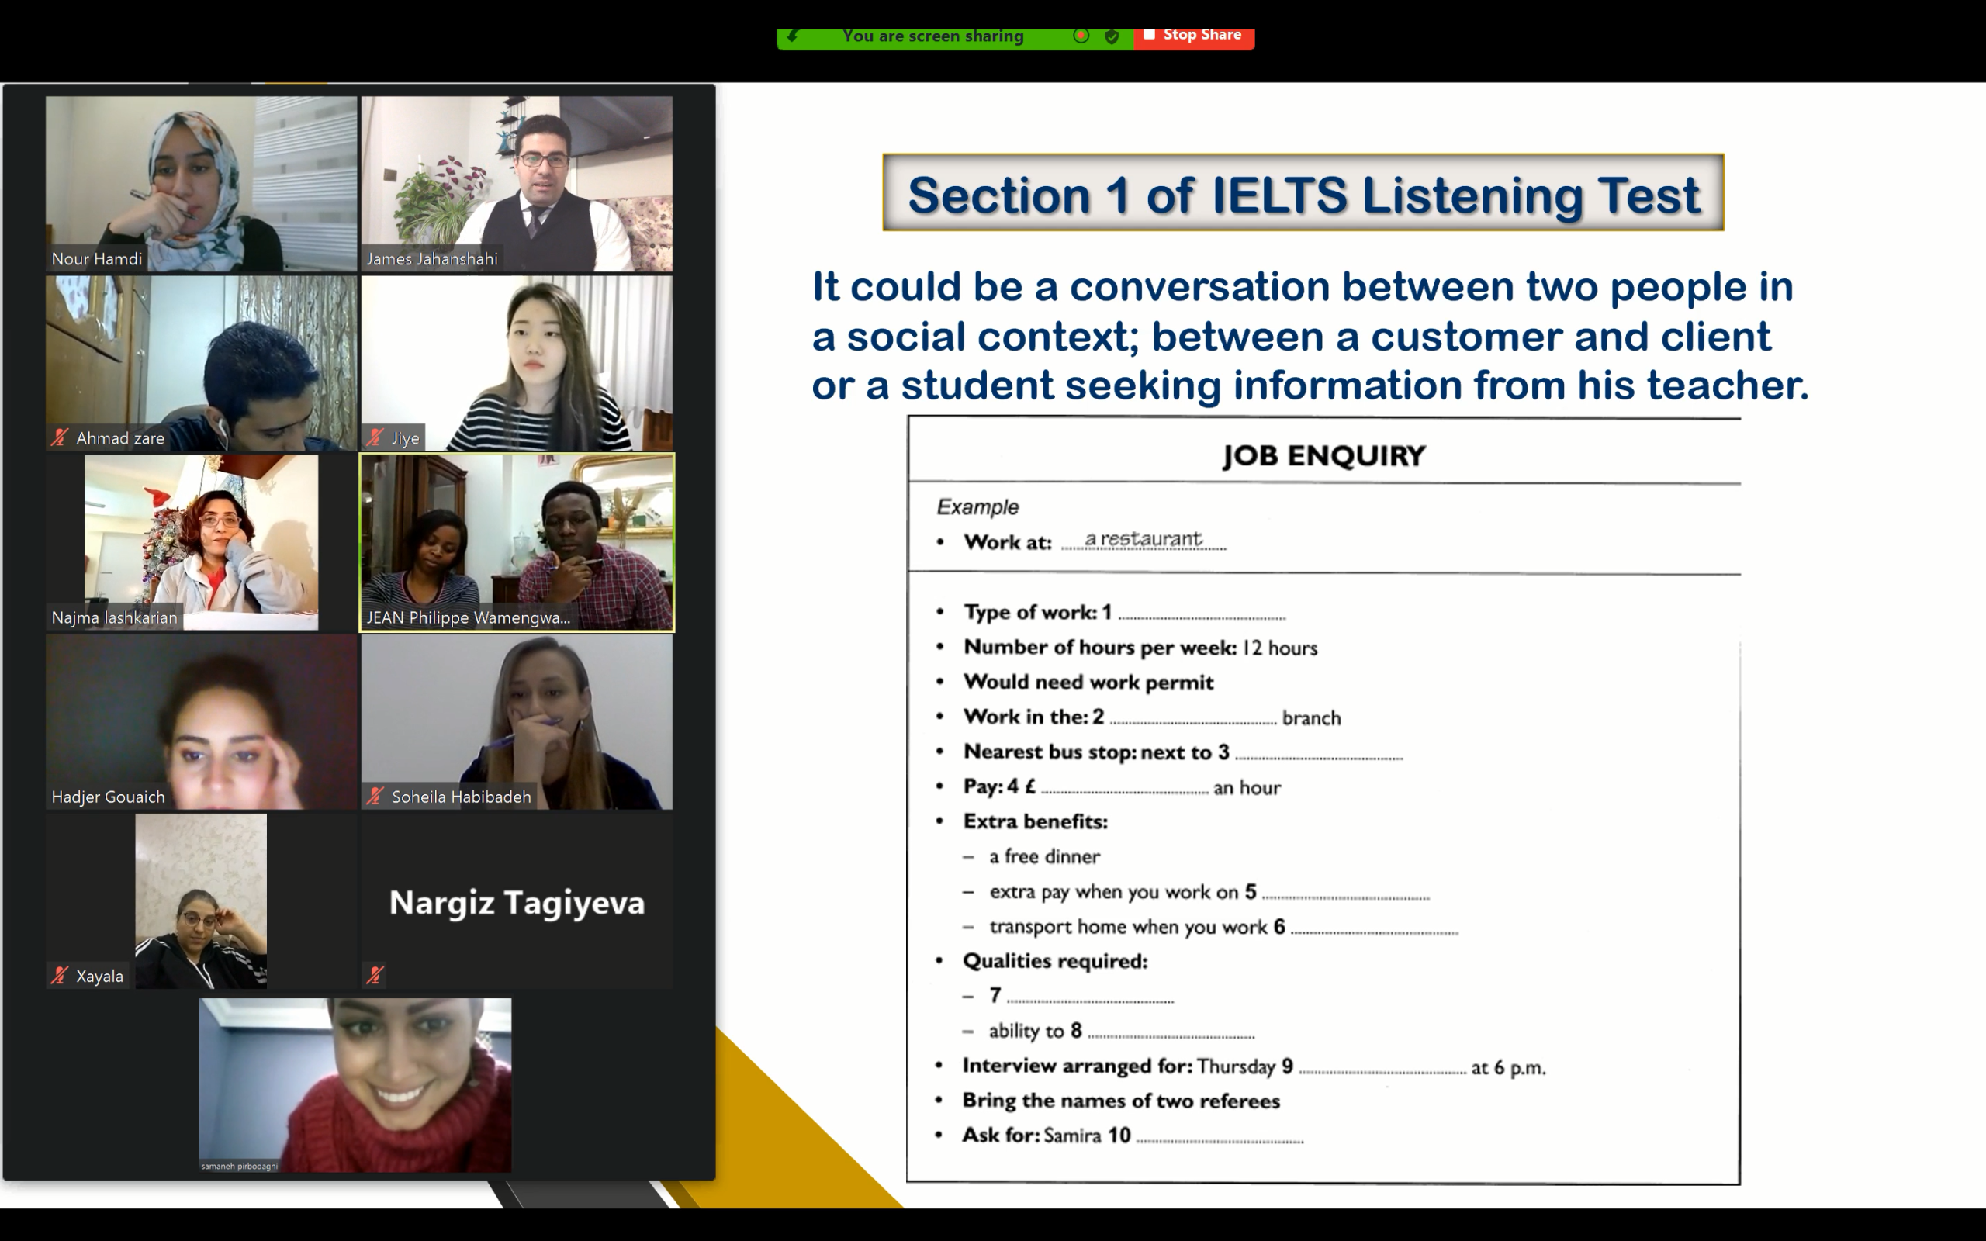Click the Nargiz Tagiyeva name tile

pos(516,902)
